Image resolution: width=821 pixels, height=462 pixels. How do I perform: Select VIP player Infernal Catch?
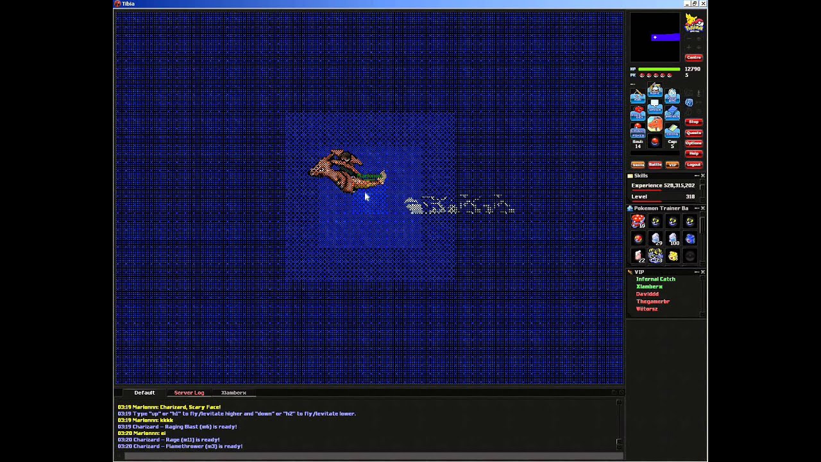(656, 279)
